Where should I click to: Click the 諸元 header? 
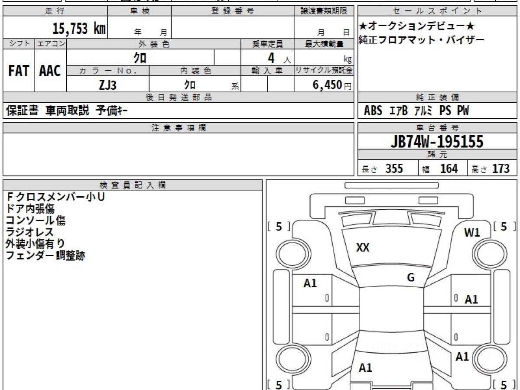pyautogui.click(x=438, y=155)
